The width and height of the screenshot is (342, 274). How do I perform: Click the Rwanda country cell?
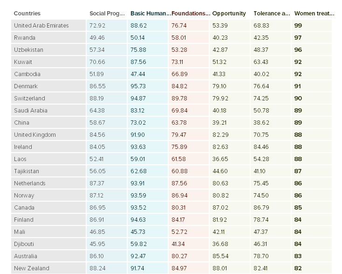25,38
